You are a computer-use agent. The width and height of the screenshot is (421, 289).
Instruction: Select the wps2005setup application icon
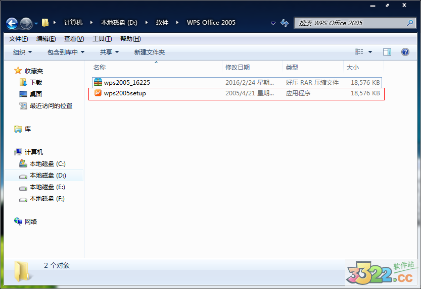(98, 93)
